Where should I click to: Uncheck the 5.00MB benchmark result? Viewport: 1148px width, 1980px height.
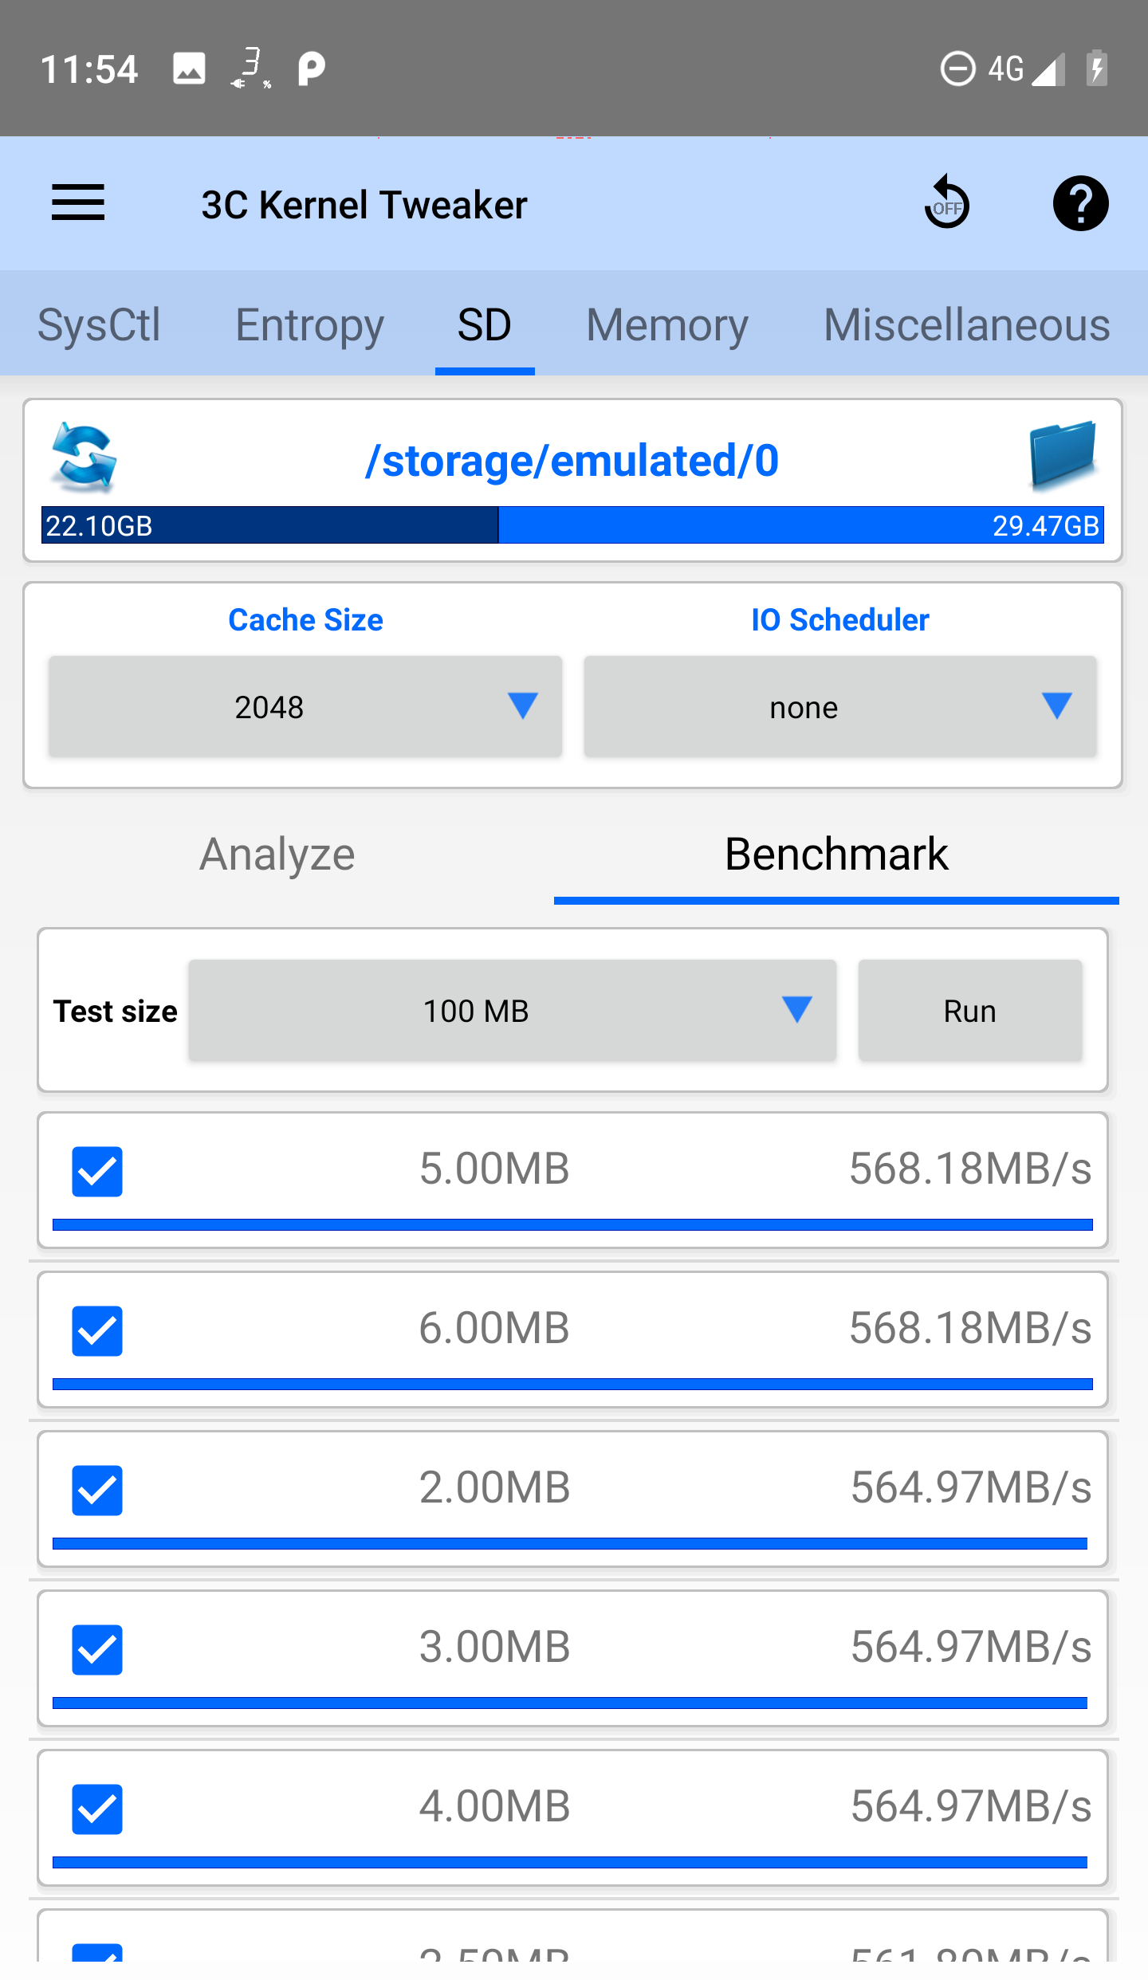click(x=96, y=1170)
